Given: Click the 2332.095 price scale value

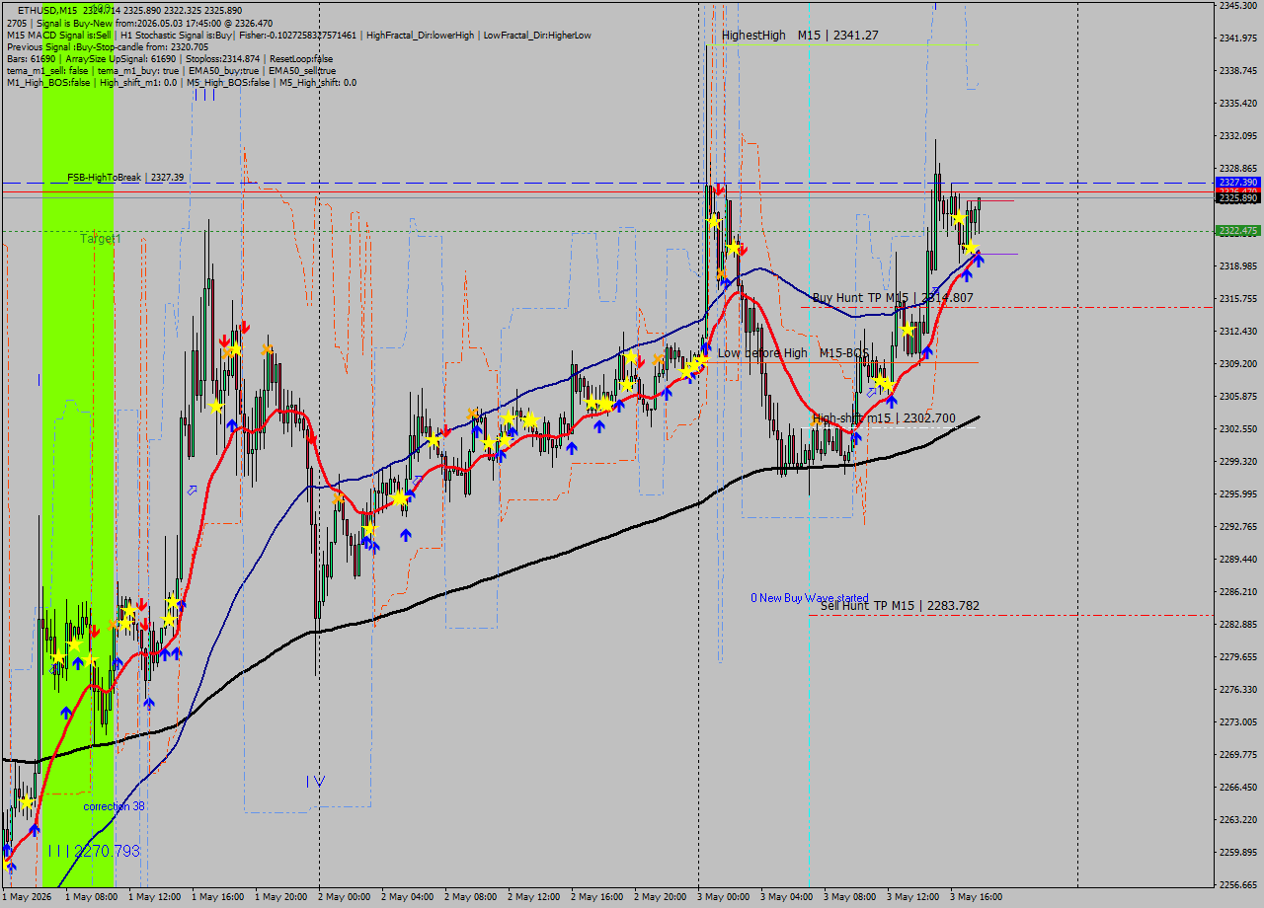Looking at the screenshot, I should coord(1238,136).
